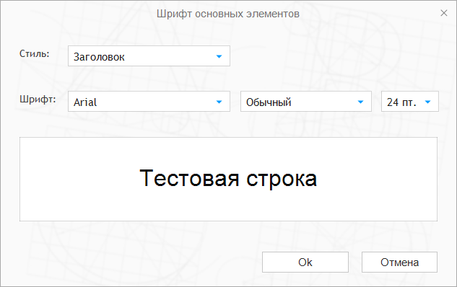Click the word строка in the preview
The height and width of the screenshot is (287, 457).
(x=282, y=180)
